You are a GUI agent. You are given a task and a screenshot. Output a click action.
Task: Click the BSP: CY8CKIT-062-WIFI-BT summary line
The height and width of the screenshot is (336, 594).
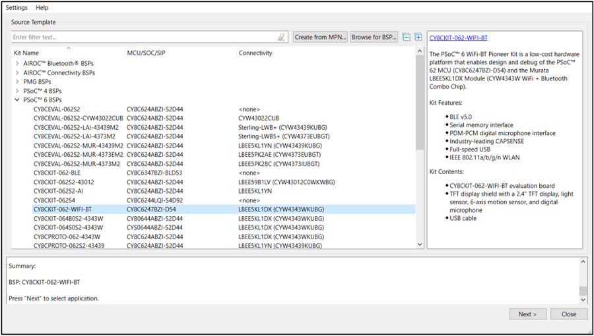(44, 283)
